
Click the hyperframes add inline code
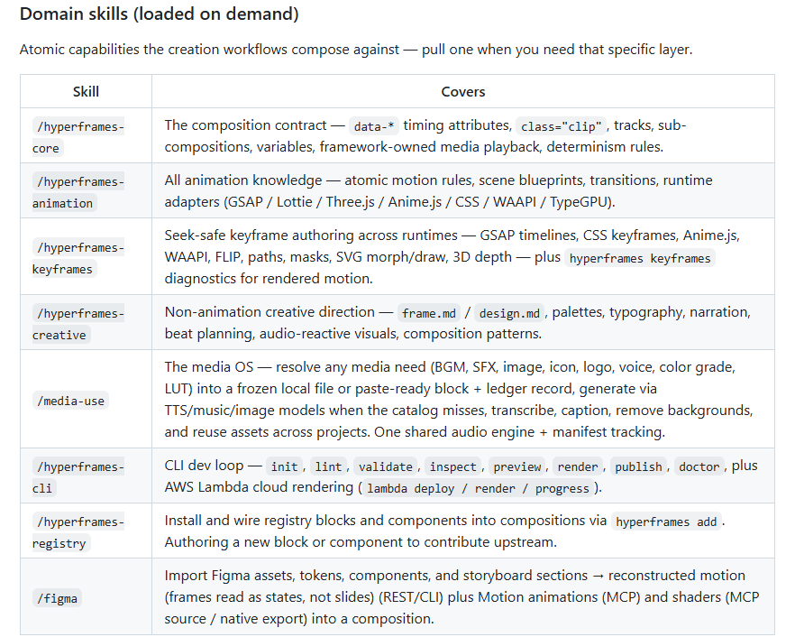tap(666, 522)
